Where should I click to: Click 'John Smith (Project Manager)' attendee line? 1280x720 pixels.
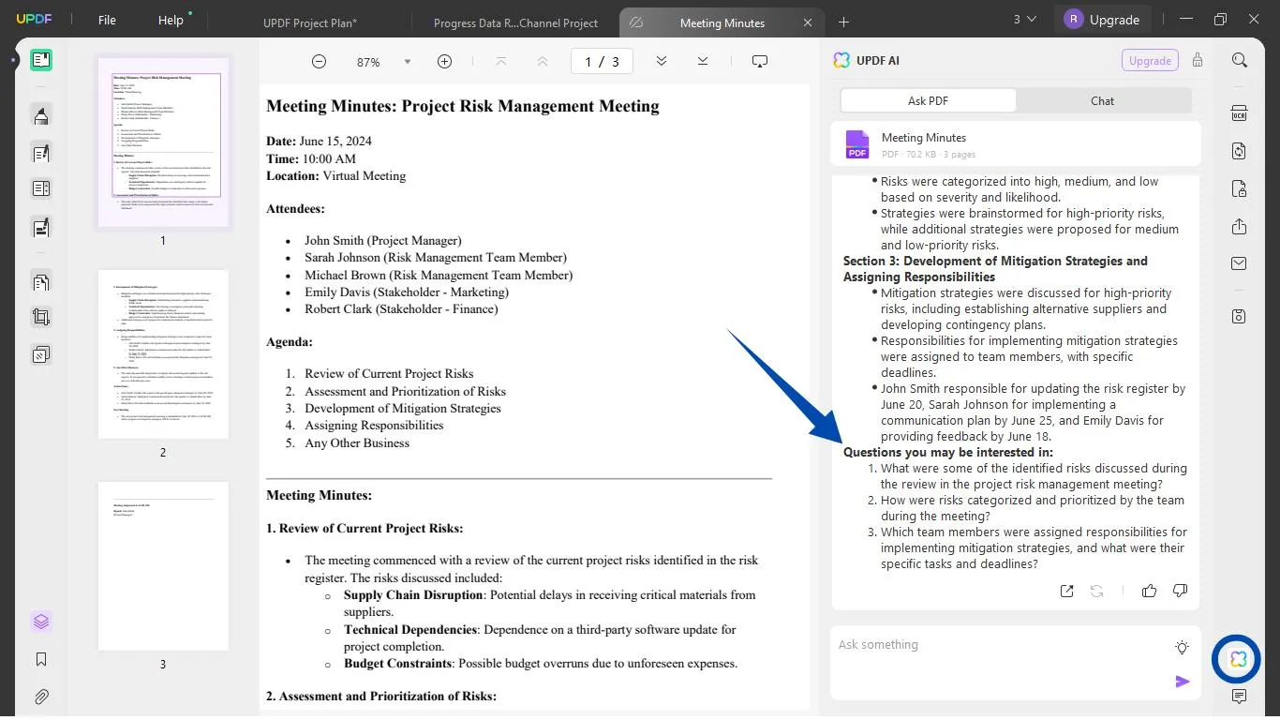(383, 240)
